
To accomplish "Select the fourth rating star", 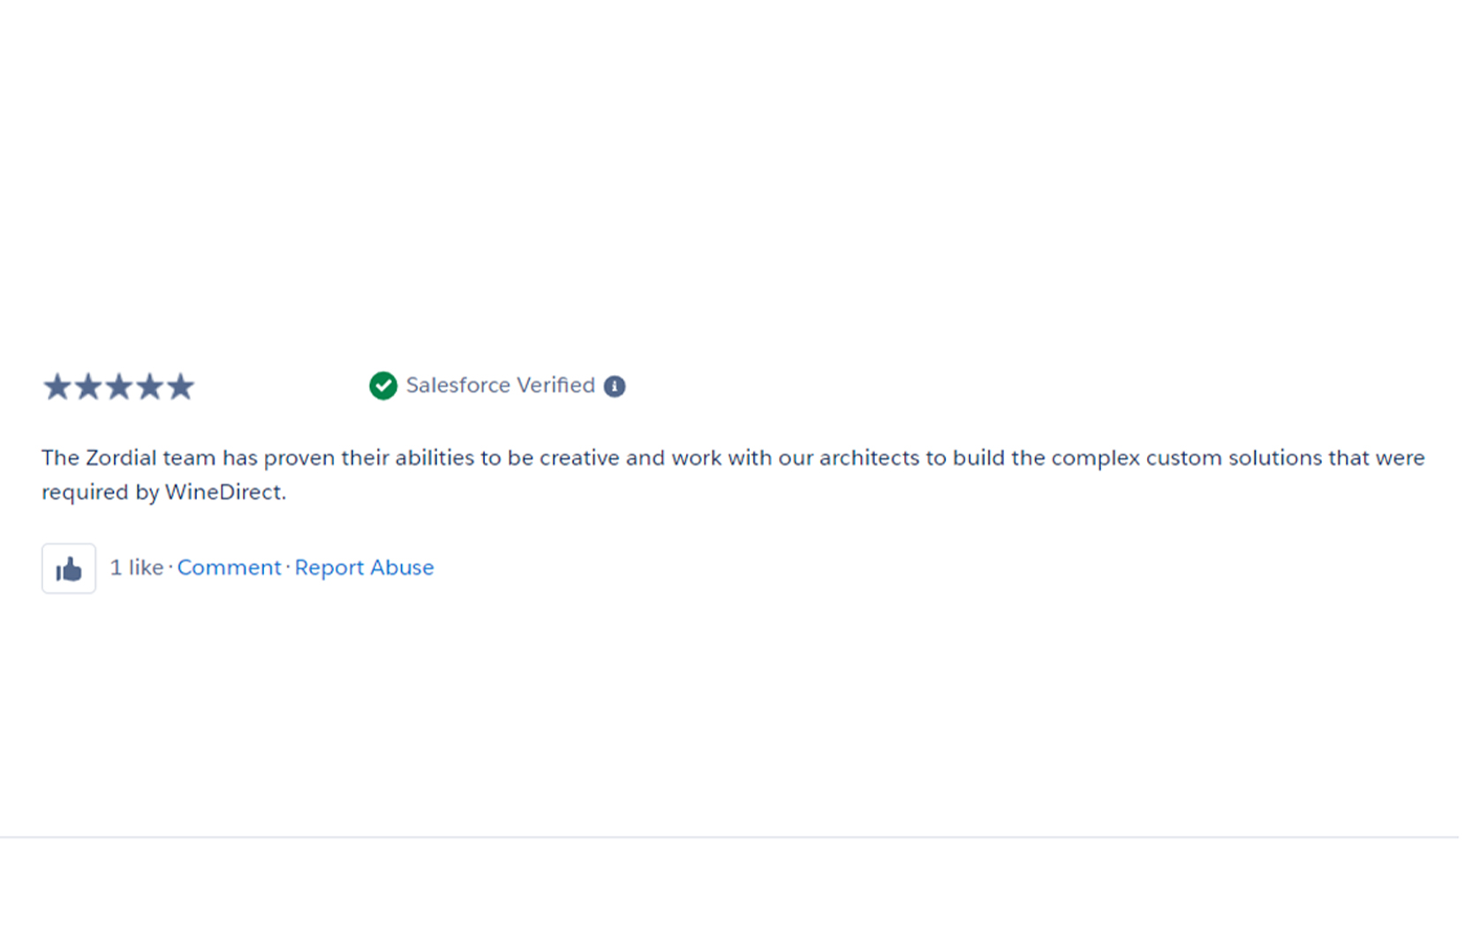I will [149, 386].
